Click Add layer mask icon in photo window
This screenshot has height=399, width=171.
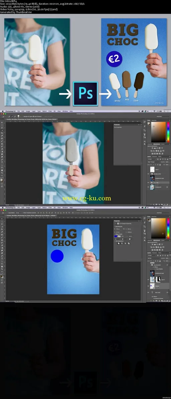coord(156,205)
